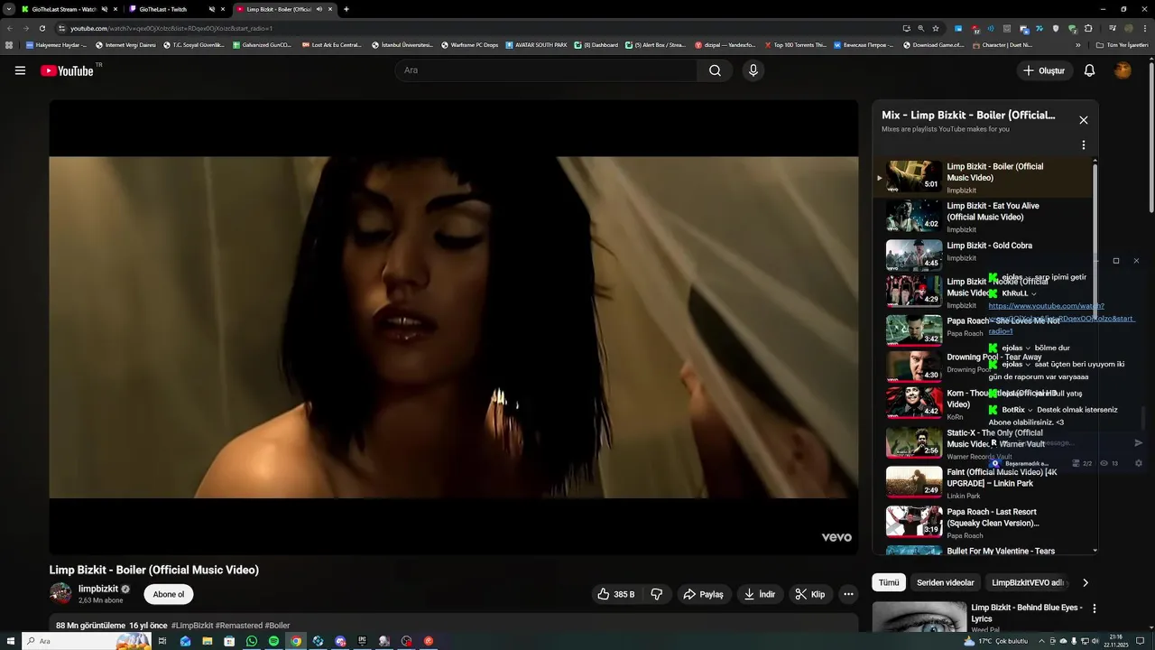Image resolution: width=1155 pixels, height=650 pixels.
Task: Open limpbizkit channel avatar
Action: click(60, 593)
